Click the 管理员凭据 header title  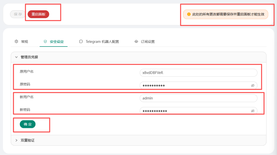point(29,57)
